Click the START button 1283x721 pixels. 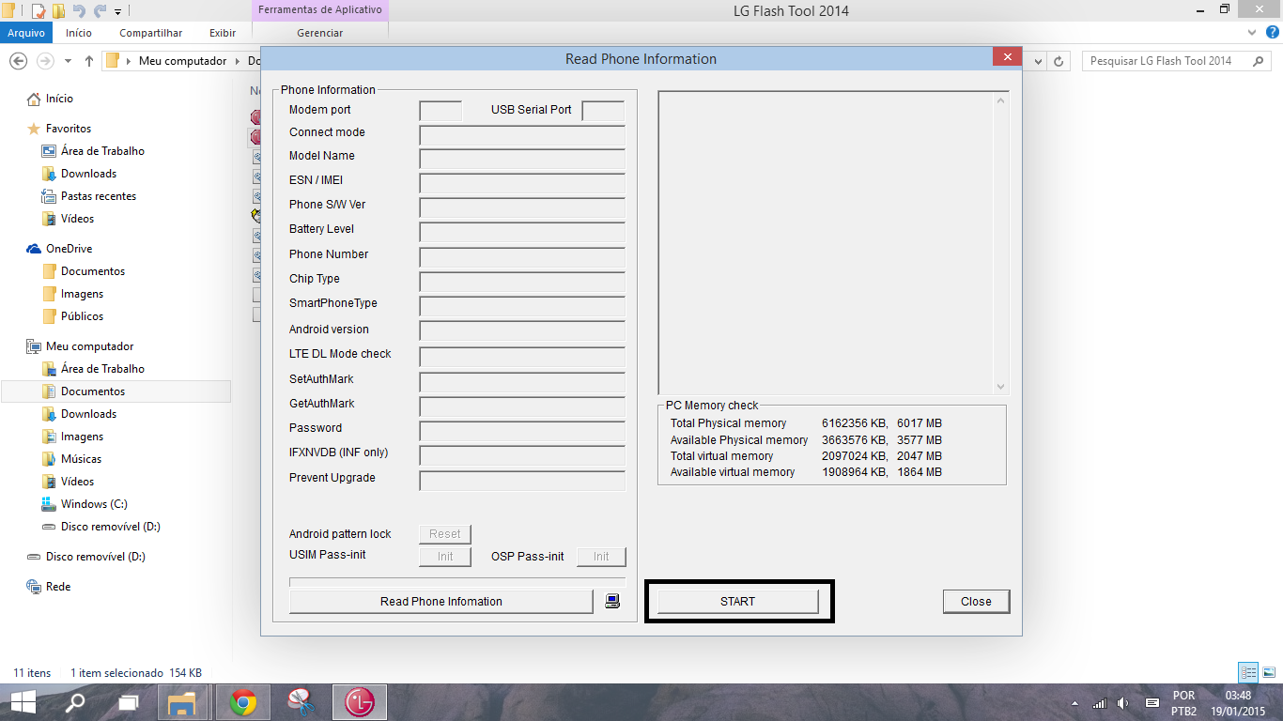(737, 601)
